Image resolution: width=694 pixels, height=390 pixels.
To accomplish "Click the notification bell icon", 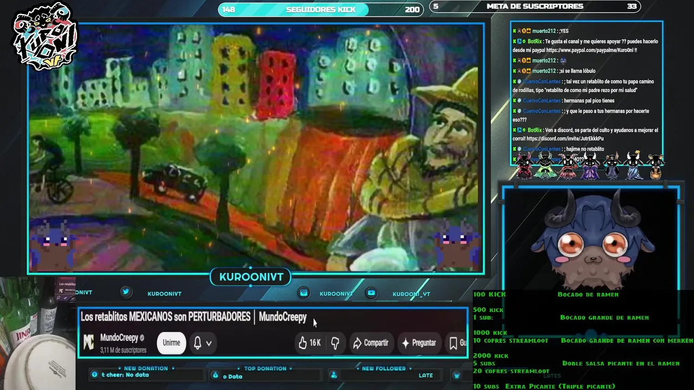I will pyautogui.click(x=197, y=342).
